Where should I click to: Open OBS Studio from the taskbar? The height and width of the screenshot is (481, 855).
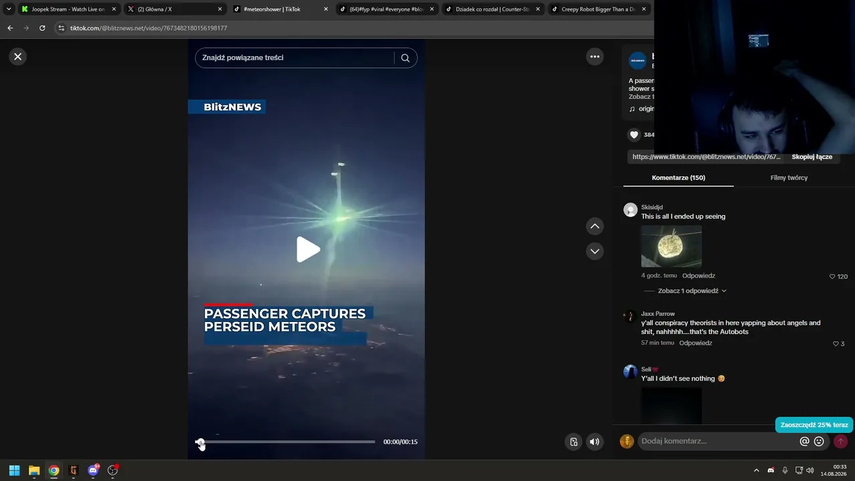point(112,470)
